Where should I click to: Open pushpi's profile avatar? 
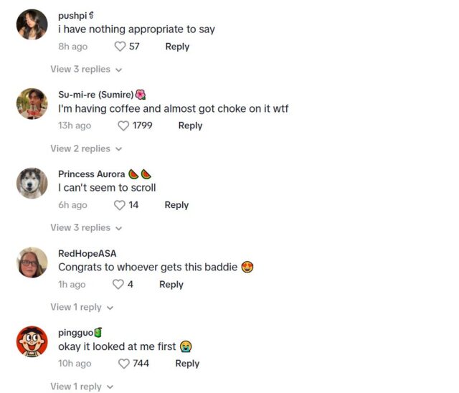pyautogui.click(x=32, y=24)
